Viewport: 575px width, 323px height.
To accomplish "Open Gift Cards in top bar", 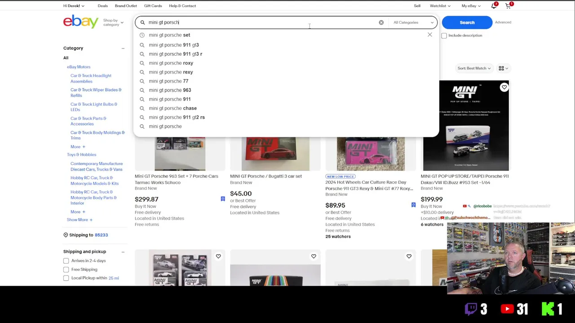I will 153,6.
